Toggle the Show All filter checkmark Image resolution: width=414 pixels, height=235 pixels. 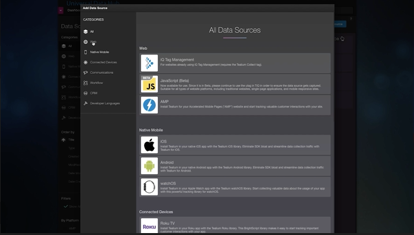[66, 207]
